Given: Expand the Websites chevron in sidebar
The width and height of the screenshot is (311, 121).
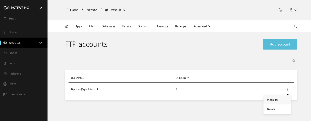Looking at the screenshot, I should 41,43.
